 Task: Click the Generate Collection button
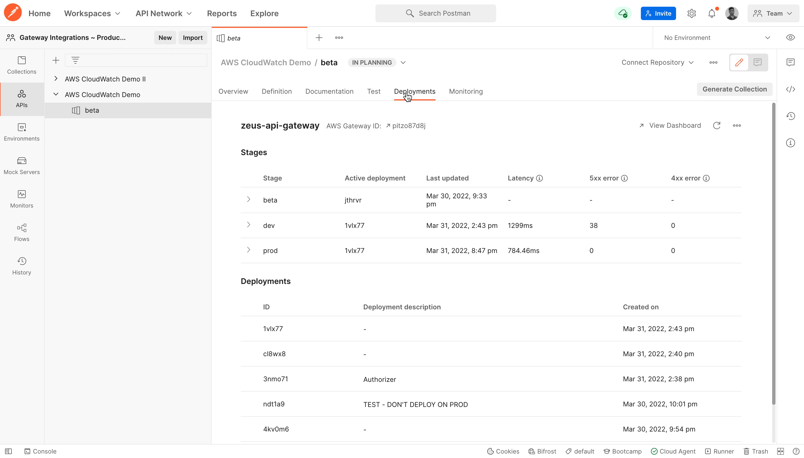(734, 89)
